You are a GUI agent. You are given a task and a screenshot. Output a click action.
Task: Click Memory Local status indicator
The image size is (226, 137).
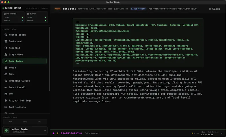pos(46,17)
